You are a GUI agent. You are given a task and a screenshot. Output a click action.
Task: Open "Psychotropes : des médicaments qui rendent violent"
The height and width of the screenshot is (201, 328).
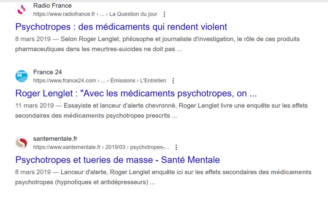[x=121, y=27]
